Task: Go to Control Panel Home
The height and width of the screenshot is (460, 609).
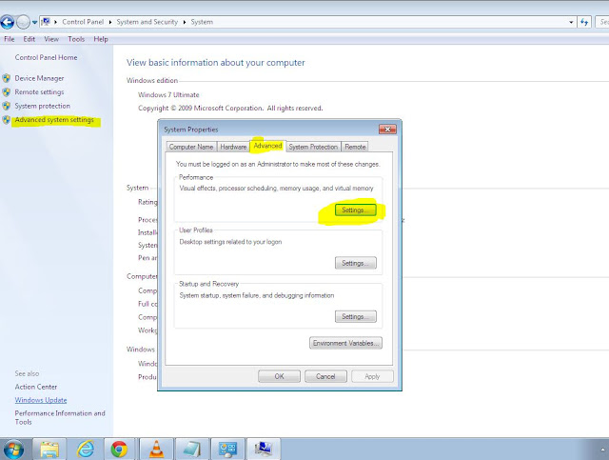Action: [46, 57]
